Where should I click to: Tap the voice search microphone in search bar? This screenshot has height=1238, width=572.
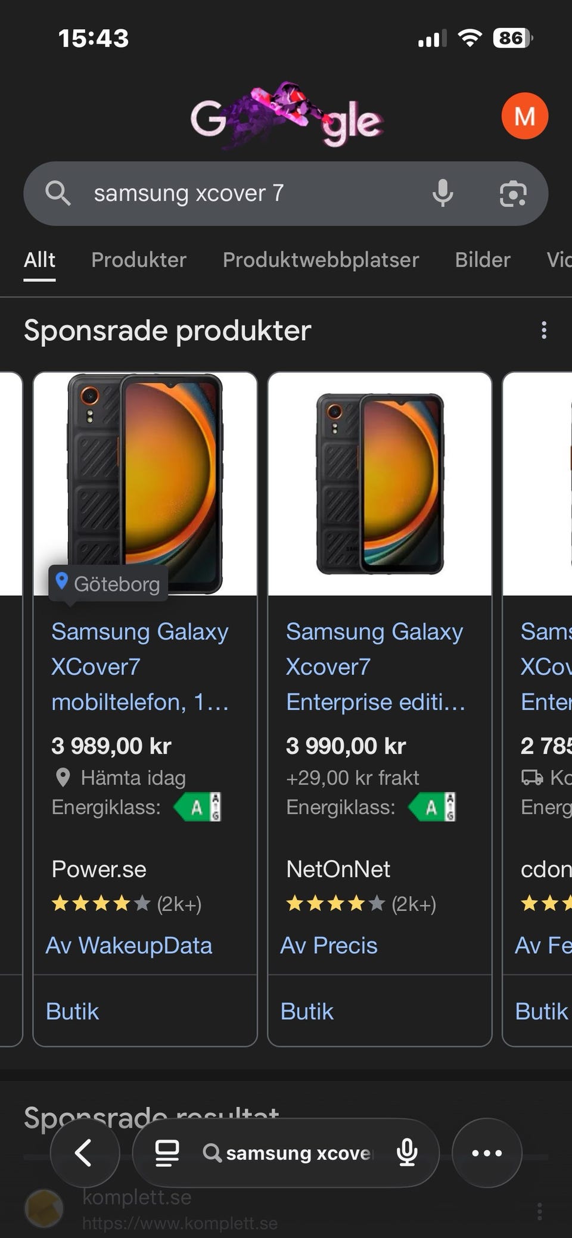442,194
